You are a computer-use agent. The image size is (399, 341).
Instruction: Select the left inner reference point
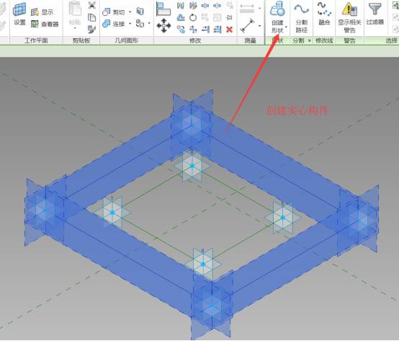click(113, 212)
